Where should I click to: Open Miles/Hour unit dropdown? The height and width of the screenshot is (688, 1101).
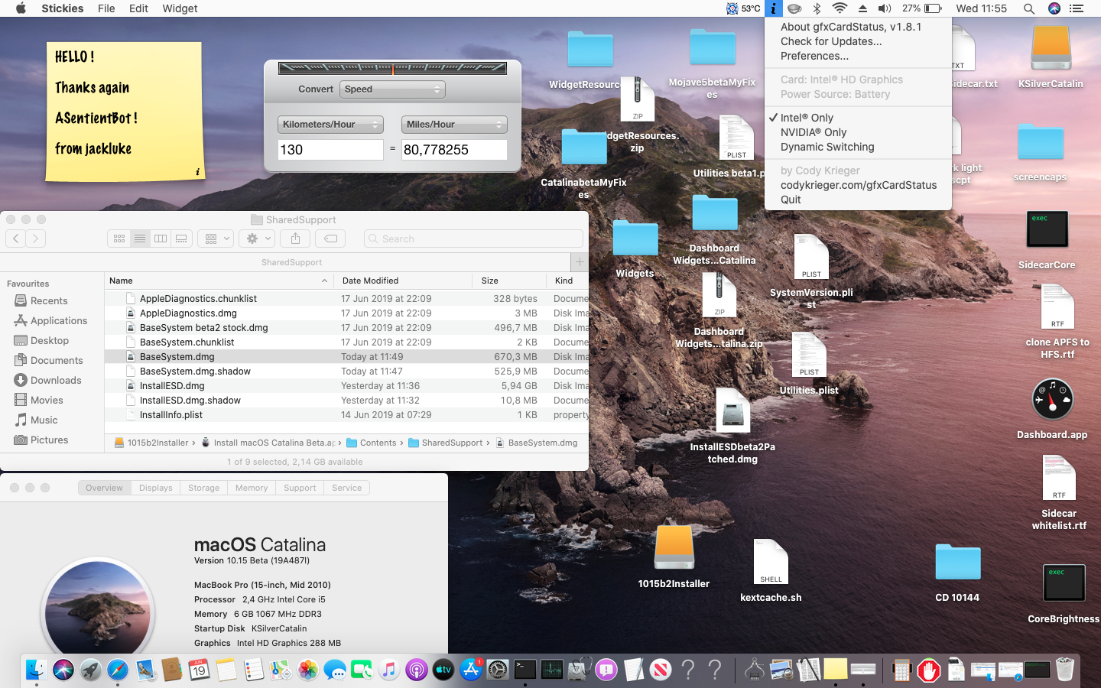(454, 124)
